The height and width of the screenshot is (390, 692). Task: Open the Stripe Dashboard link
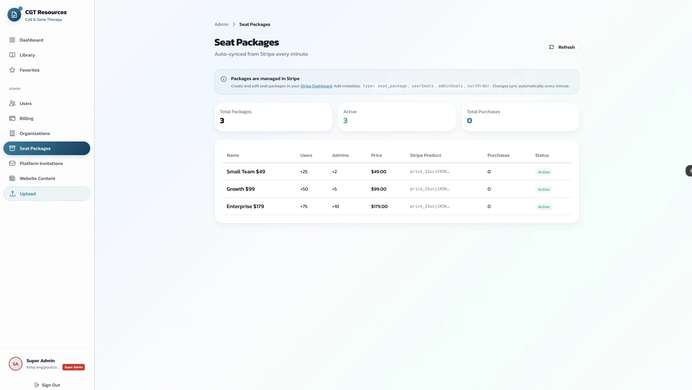(316, 86)
